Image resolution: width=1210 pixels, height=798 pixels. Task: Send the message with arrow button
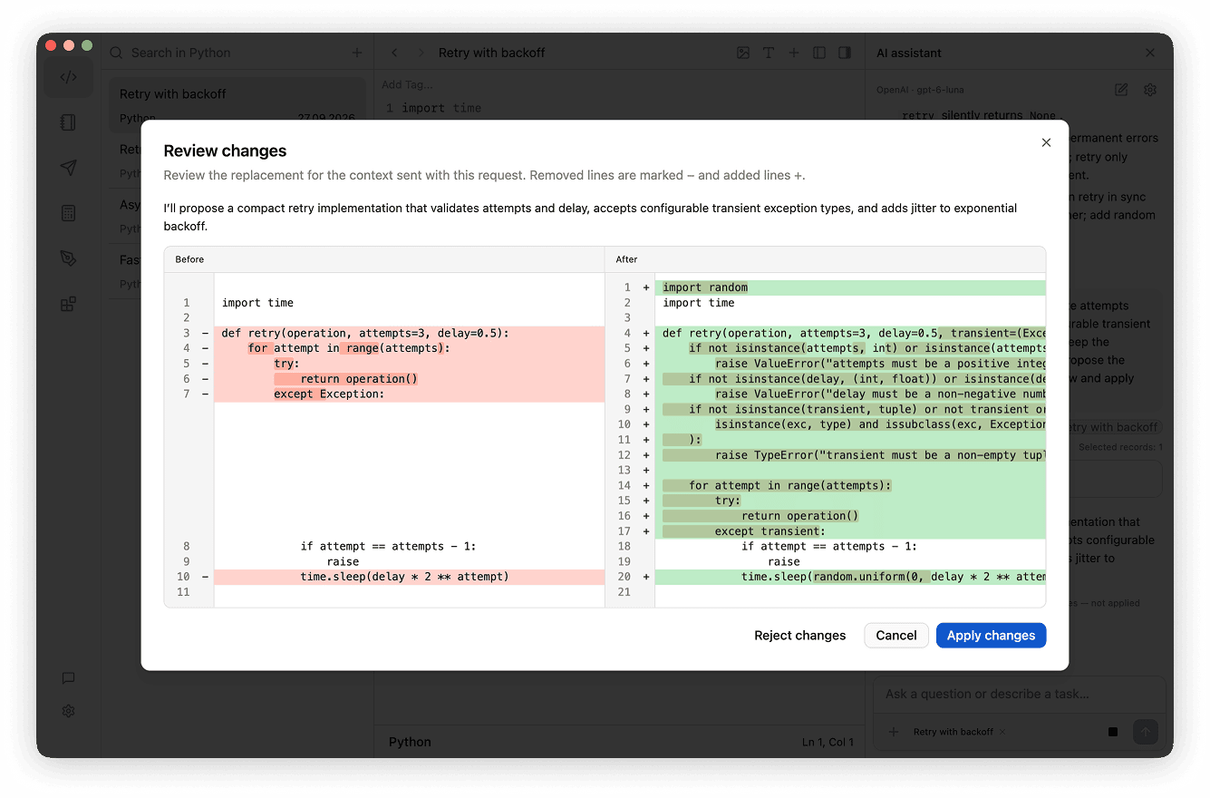[1146, 732]
